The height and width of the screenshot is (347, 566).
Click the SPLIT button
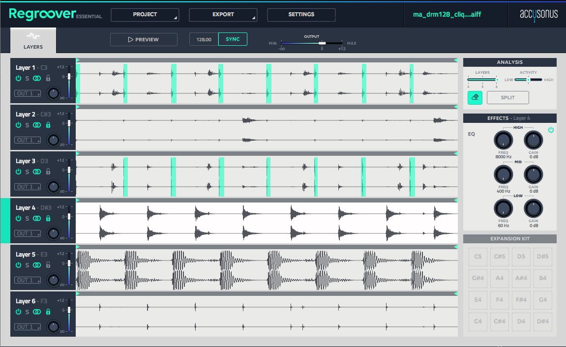pyautogui.click(x=508, y=97)
